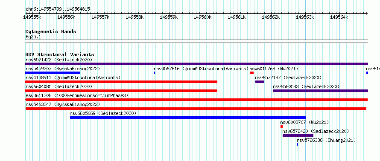Click the chr6:149554799..149564815 coordinate label
Viewport: 380px width, 161px height.
pyautogui.click(x=58, y=9)
